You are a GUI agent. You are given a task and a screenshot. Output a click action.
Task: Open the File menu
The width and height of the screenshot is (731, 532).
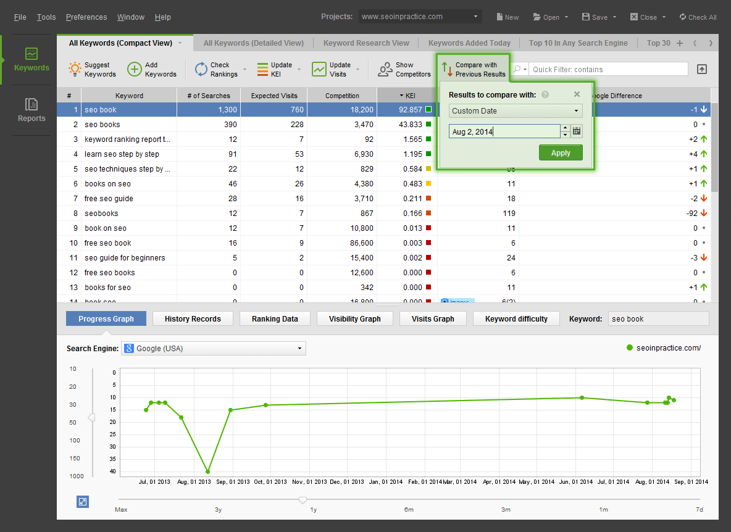point(20,17)
